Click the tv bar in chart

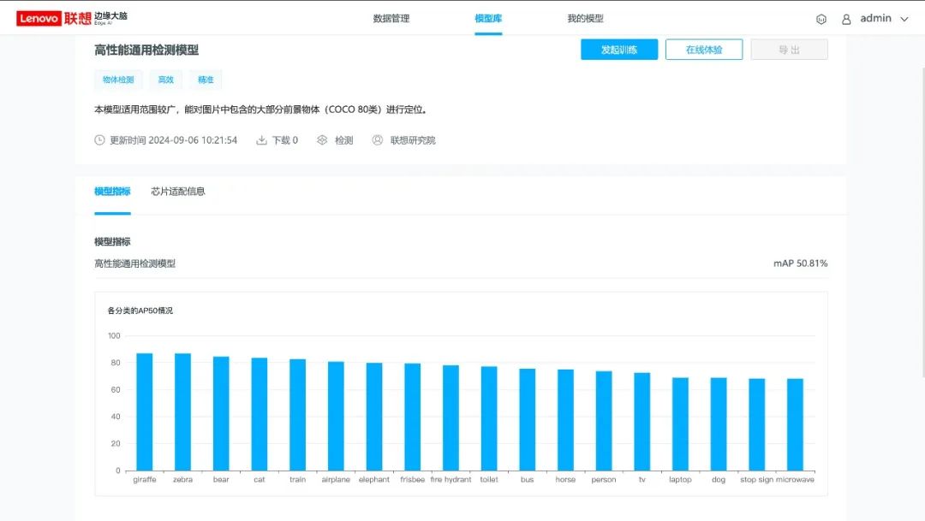(x=642, y=422)
